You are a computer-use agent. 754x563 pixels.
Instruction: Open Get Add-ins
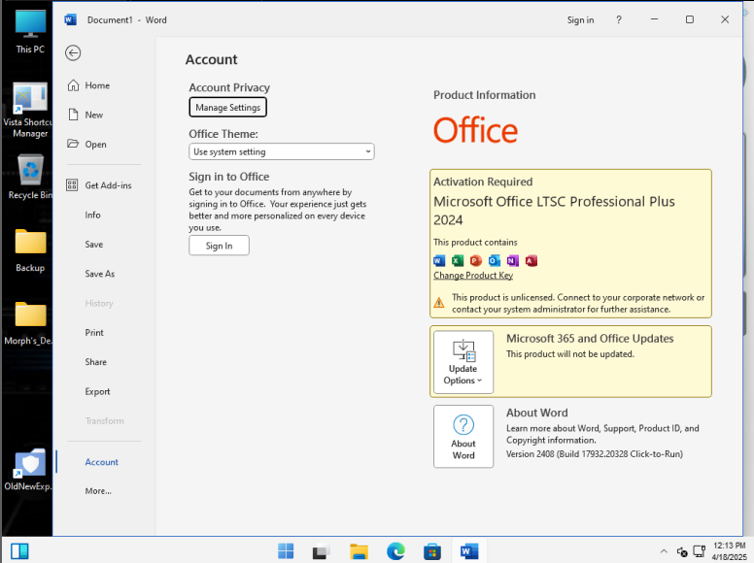pyautogui.click(x=108, y=185)
